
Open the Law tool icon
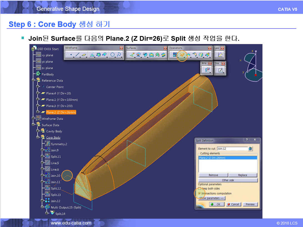(220, 55)
